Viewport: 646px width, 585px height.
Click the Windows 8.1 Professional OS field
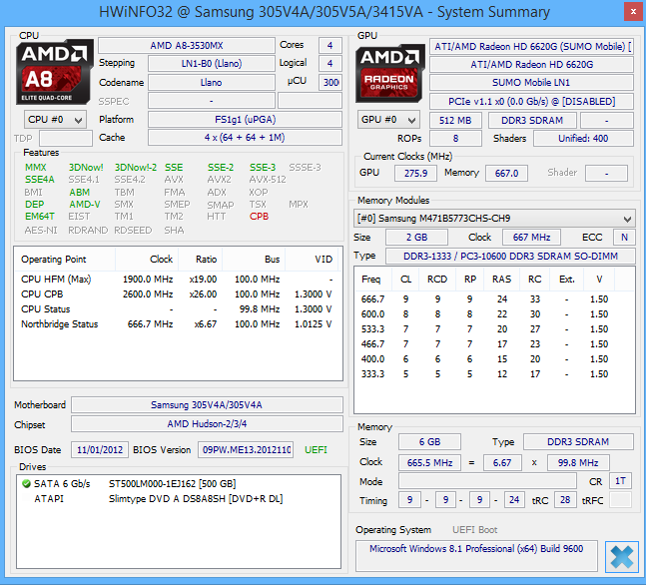(x=476, y=556)
